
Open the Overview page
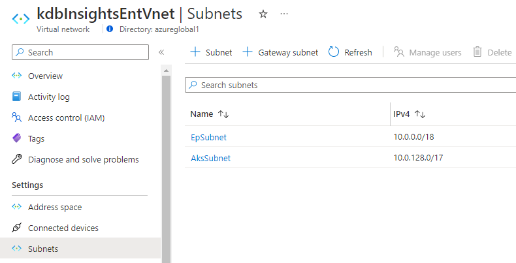click(x=45, y=76)
